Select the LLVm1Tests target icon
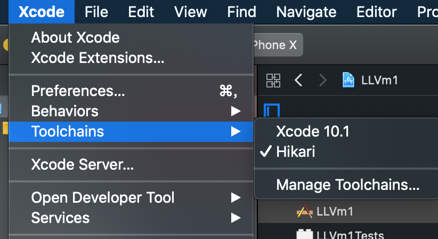The width and height of the screenshot is (438, 239). [x=304, y=234]
